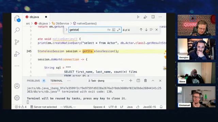Click the SELECT first_name SQL line
The image size is (218, 122).
[x=100, y=72]
